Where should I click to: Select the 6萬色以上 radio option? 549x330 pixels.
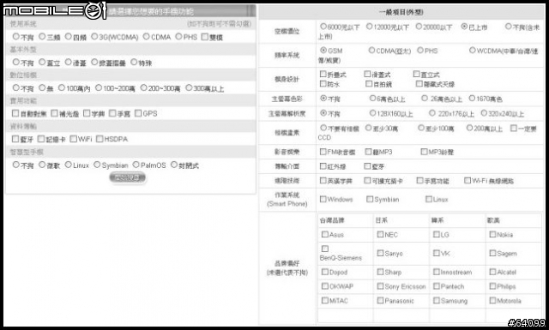tap(372, 99)
